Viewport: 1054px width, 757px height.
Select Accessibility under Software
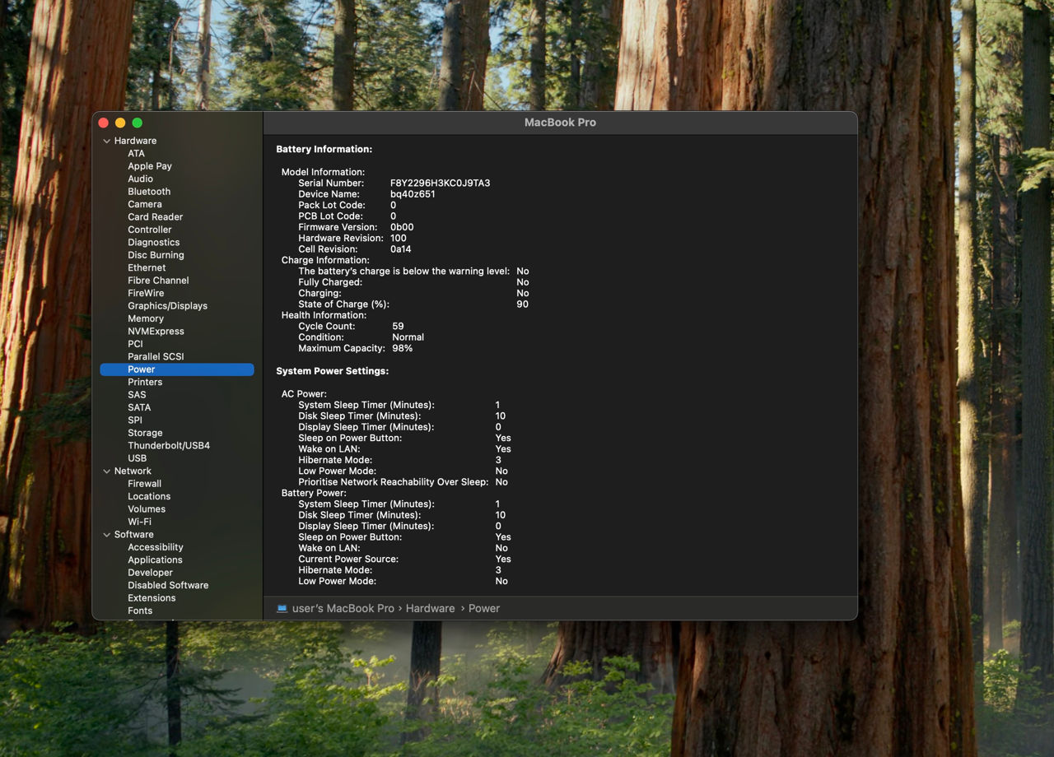point(156,548)
